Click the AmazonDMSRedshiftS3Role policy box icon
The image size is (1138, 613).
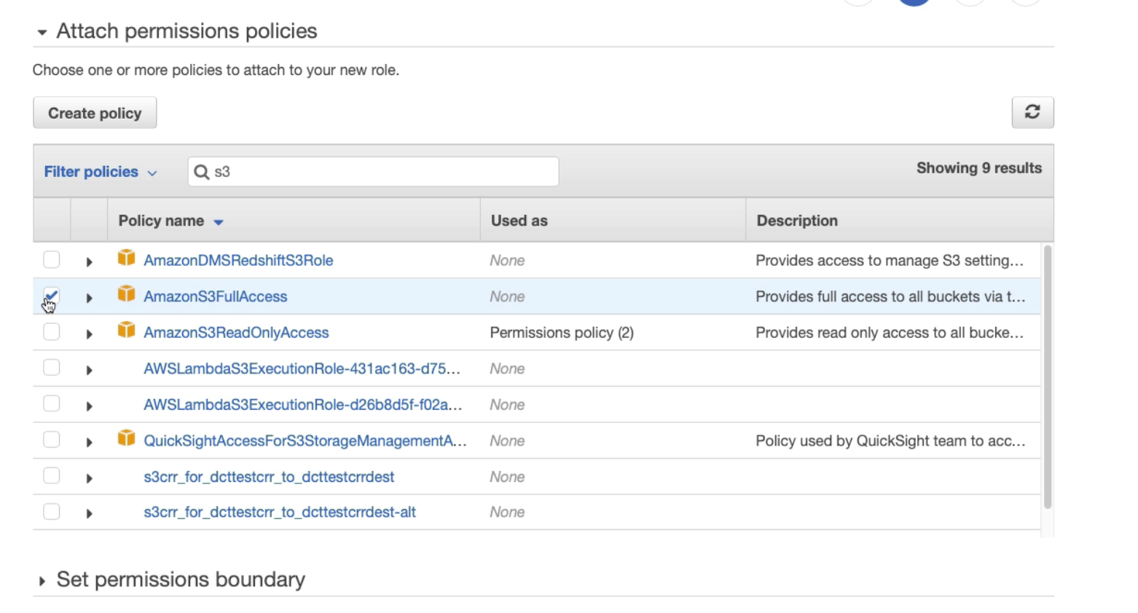pos(126,258)
